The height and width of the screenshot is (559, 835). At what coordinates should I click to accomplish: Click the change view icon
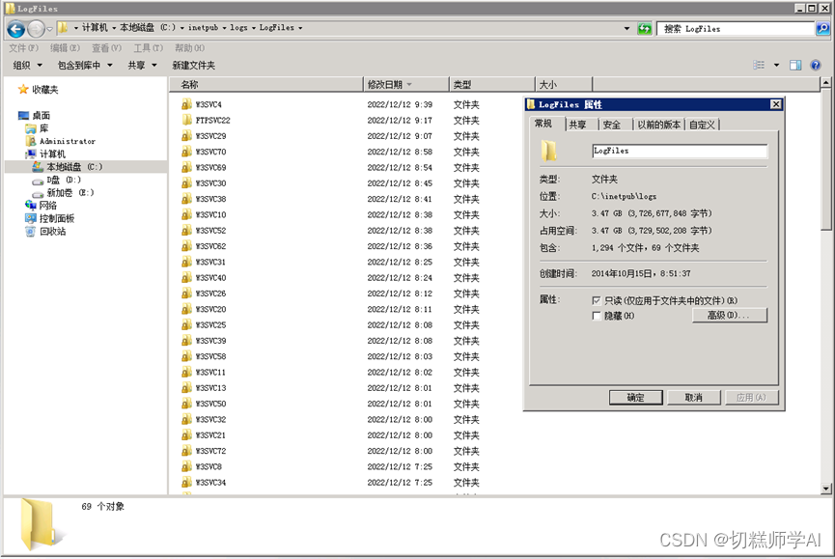click(x=759, y=65)
